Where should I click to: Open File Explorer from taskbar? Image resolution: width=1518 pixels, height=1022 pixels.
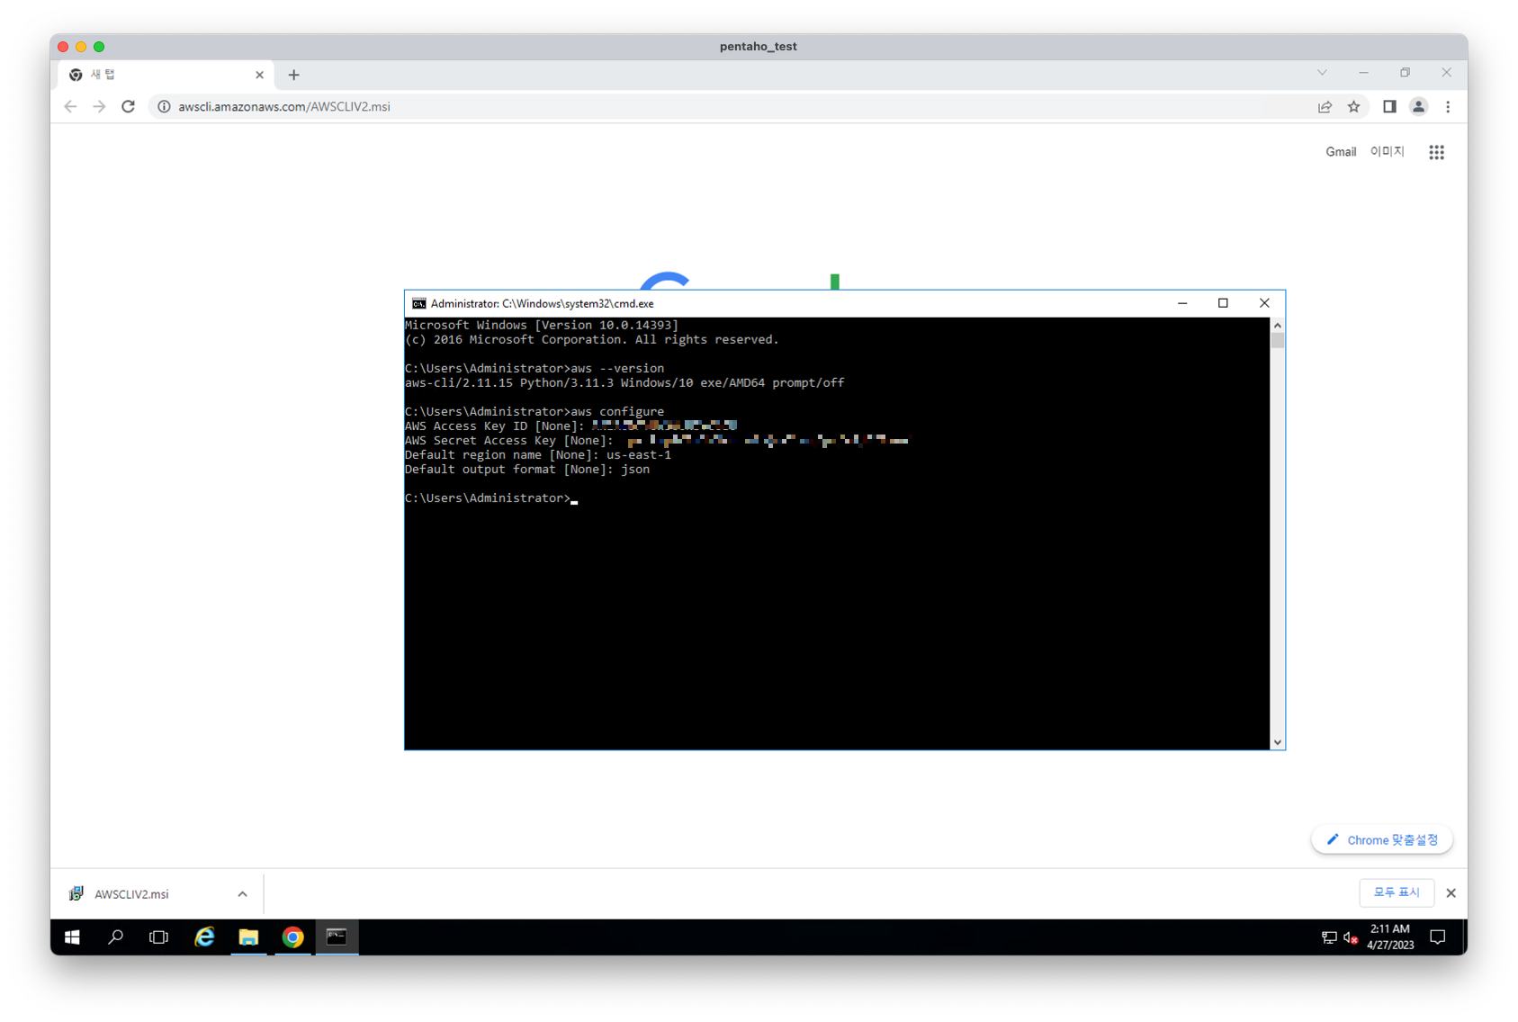pos(248,937)
